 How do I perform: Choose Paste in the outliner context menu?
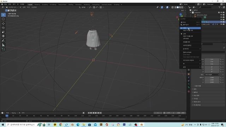click(190, 25)
